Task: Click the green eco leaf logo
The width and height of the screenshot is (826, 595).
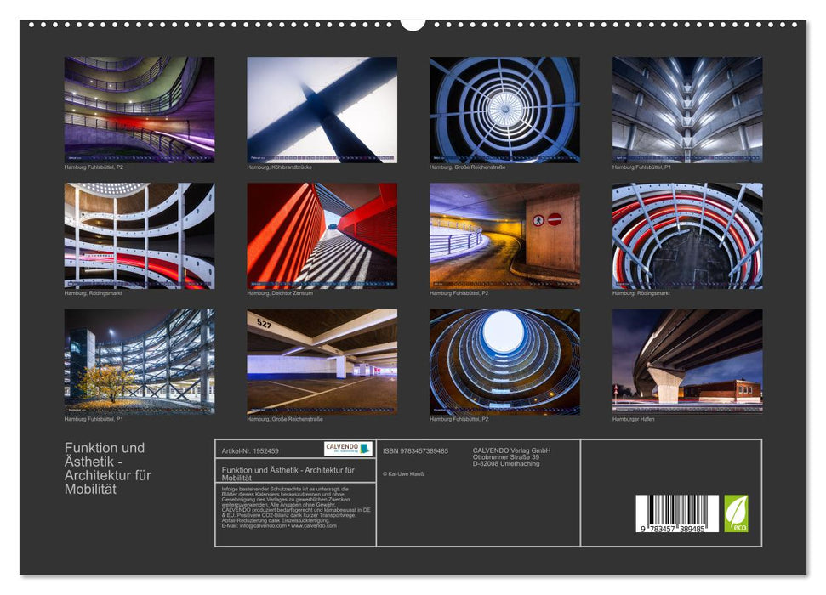Action: click(x=736, y=513)
